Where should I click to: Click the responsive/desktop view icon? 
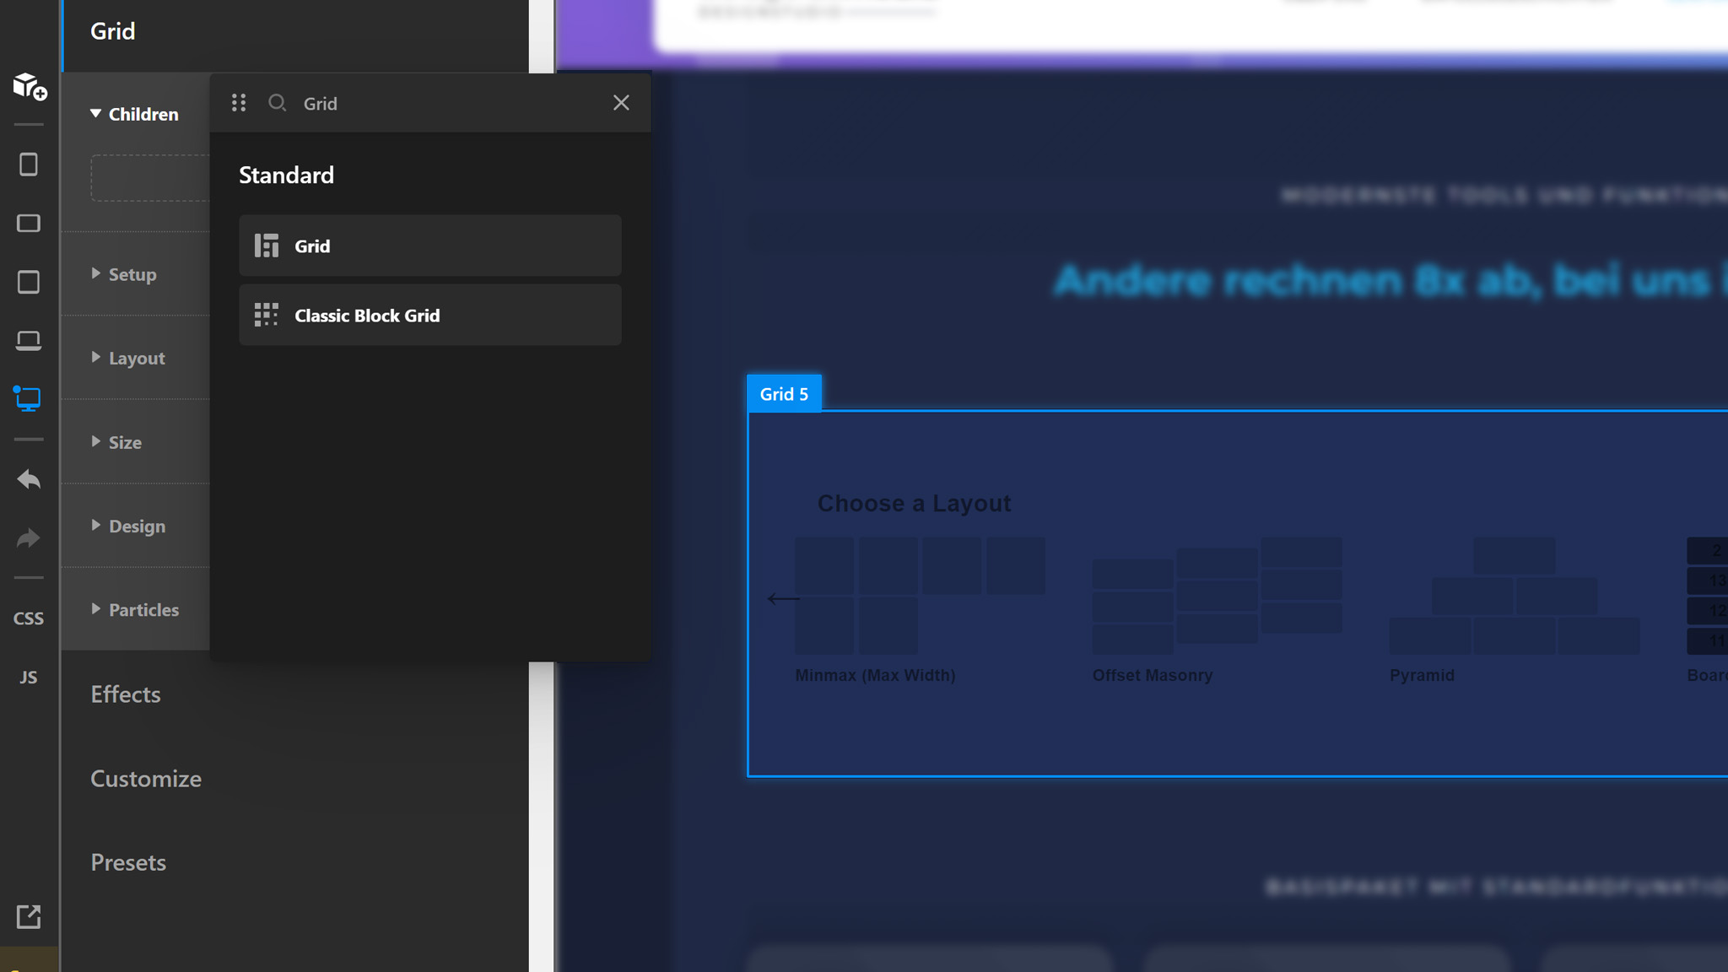click(x=29, y=399)
